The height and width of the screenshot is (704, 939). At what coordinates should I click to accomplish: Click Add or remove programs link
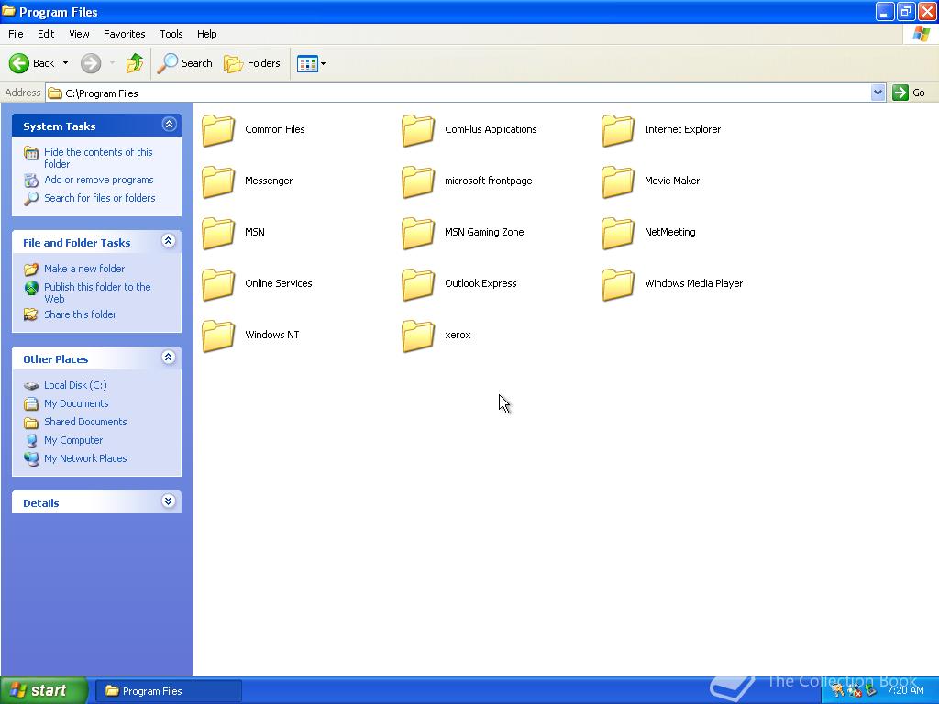click(x=99, y=180)
